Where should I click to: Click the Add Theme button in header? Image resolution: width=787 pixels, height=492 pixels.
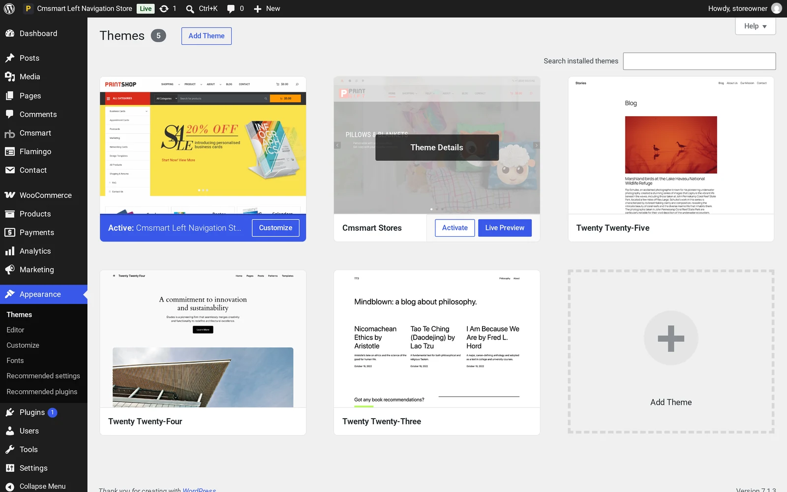[x=207, y=36]
